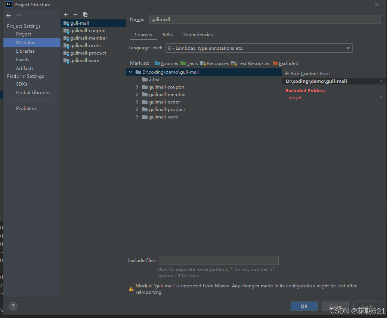Click the Add module plus icon
This screenshot has height=318, width=387.
click(66, 15)
